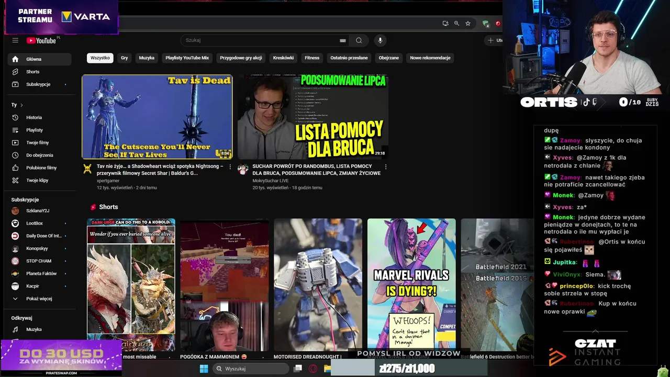This screenshot has width=670, height=377.
Task: Click the search magnifier button
Action: point(359,40)
